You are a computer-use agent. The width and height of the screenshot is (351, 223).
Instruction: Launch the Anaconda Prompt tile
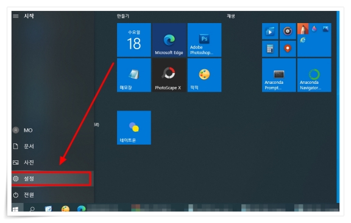[279, 75]
